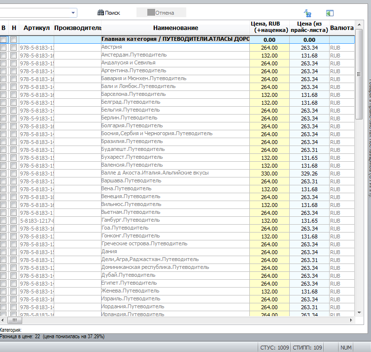Click the Разница в цене: 22 status text
This screenshot has width=371, height=352.
(52, 336)
